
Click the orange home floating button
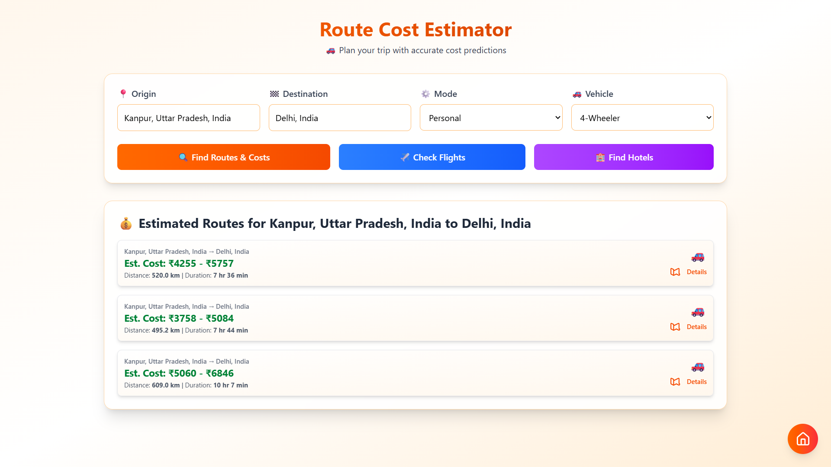tap(802, 439)
